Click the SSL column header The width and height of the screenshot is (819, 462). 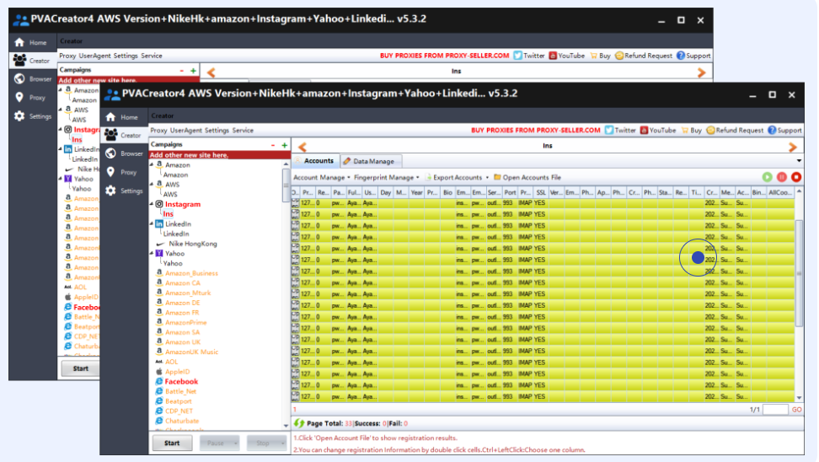(x=541, y=192)
